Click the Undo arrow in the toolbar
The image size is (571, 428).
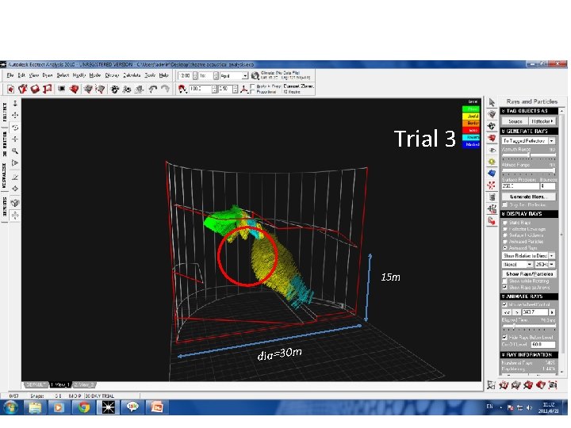pos(153,89)
